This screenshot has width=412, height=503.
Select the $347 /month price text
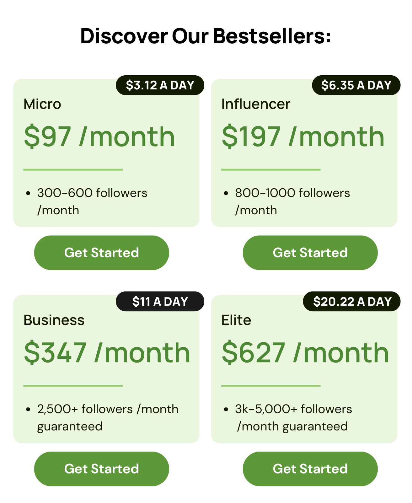pos(107,353)
